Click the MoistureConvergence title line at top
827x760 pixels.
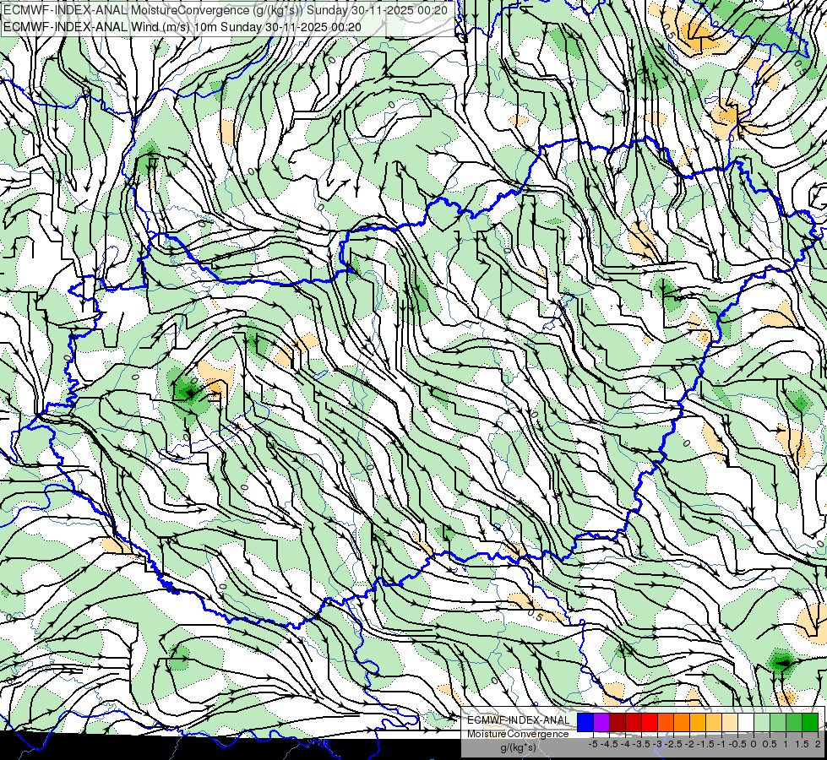[x=226, y=10]
